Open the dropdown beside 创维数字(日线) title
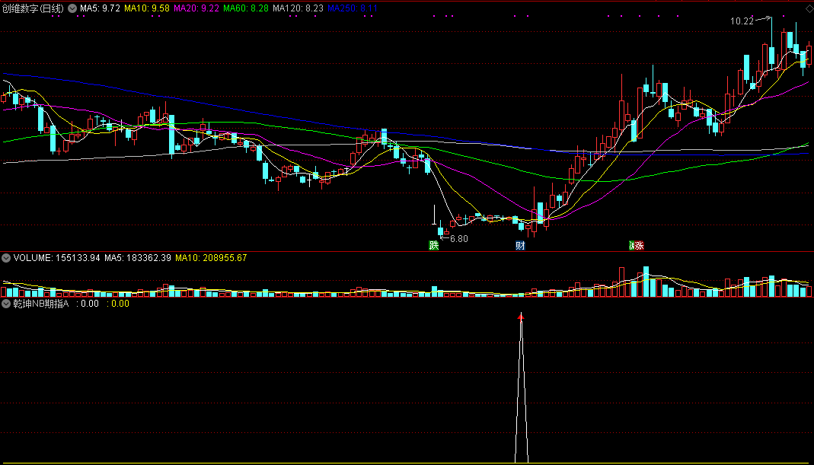The height and width of the screenshot is (465, 814). (72, 8)
